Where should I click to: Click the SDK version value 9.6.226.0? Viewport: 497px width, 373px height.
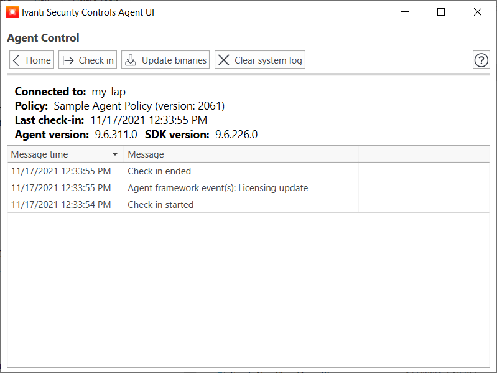tap(236, 135)
